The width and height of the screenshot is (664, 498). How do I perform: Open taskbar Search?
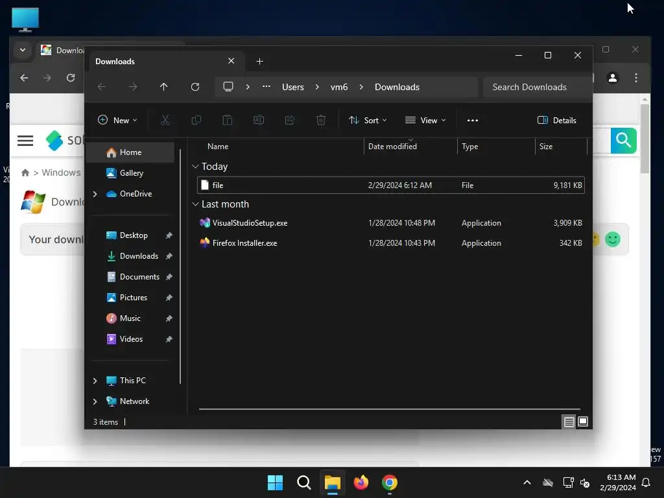[x=303, y=482]
